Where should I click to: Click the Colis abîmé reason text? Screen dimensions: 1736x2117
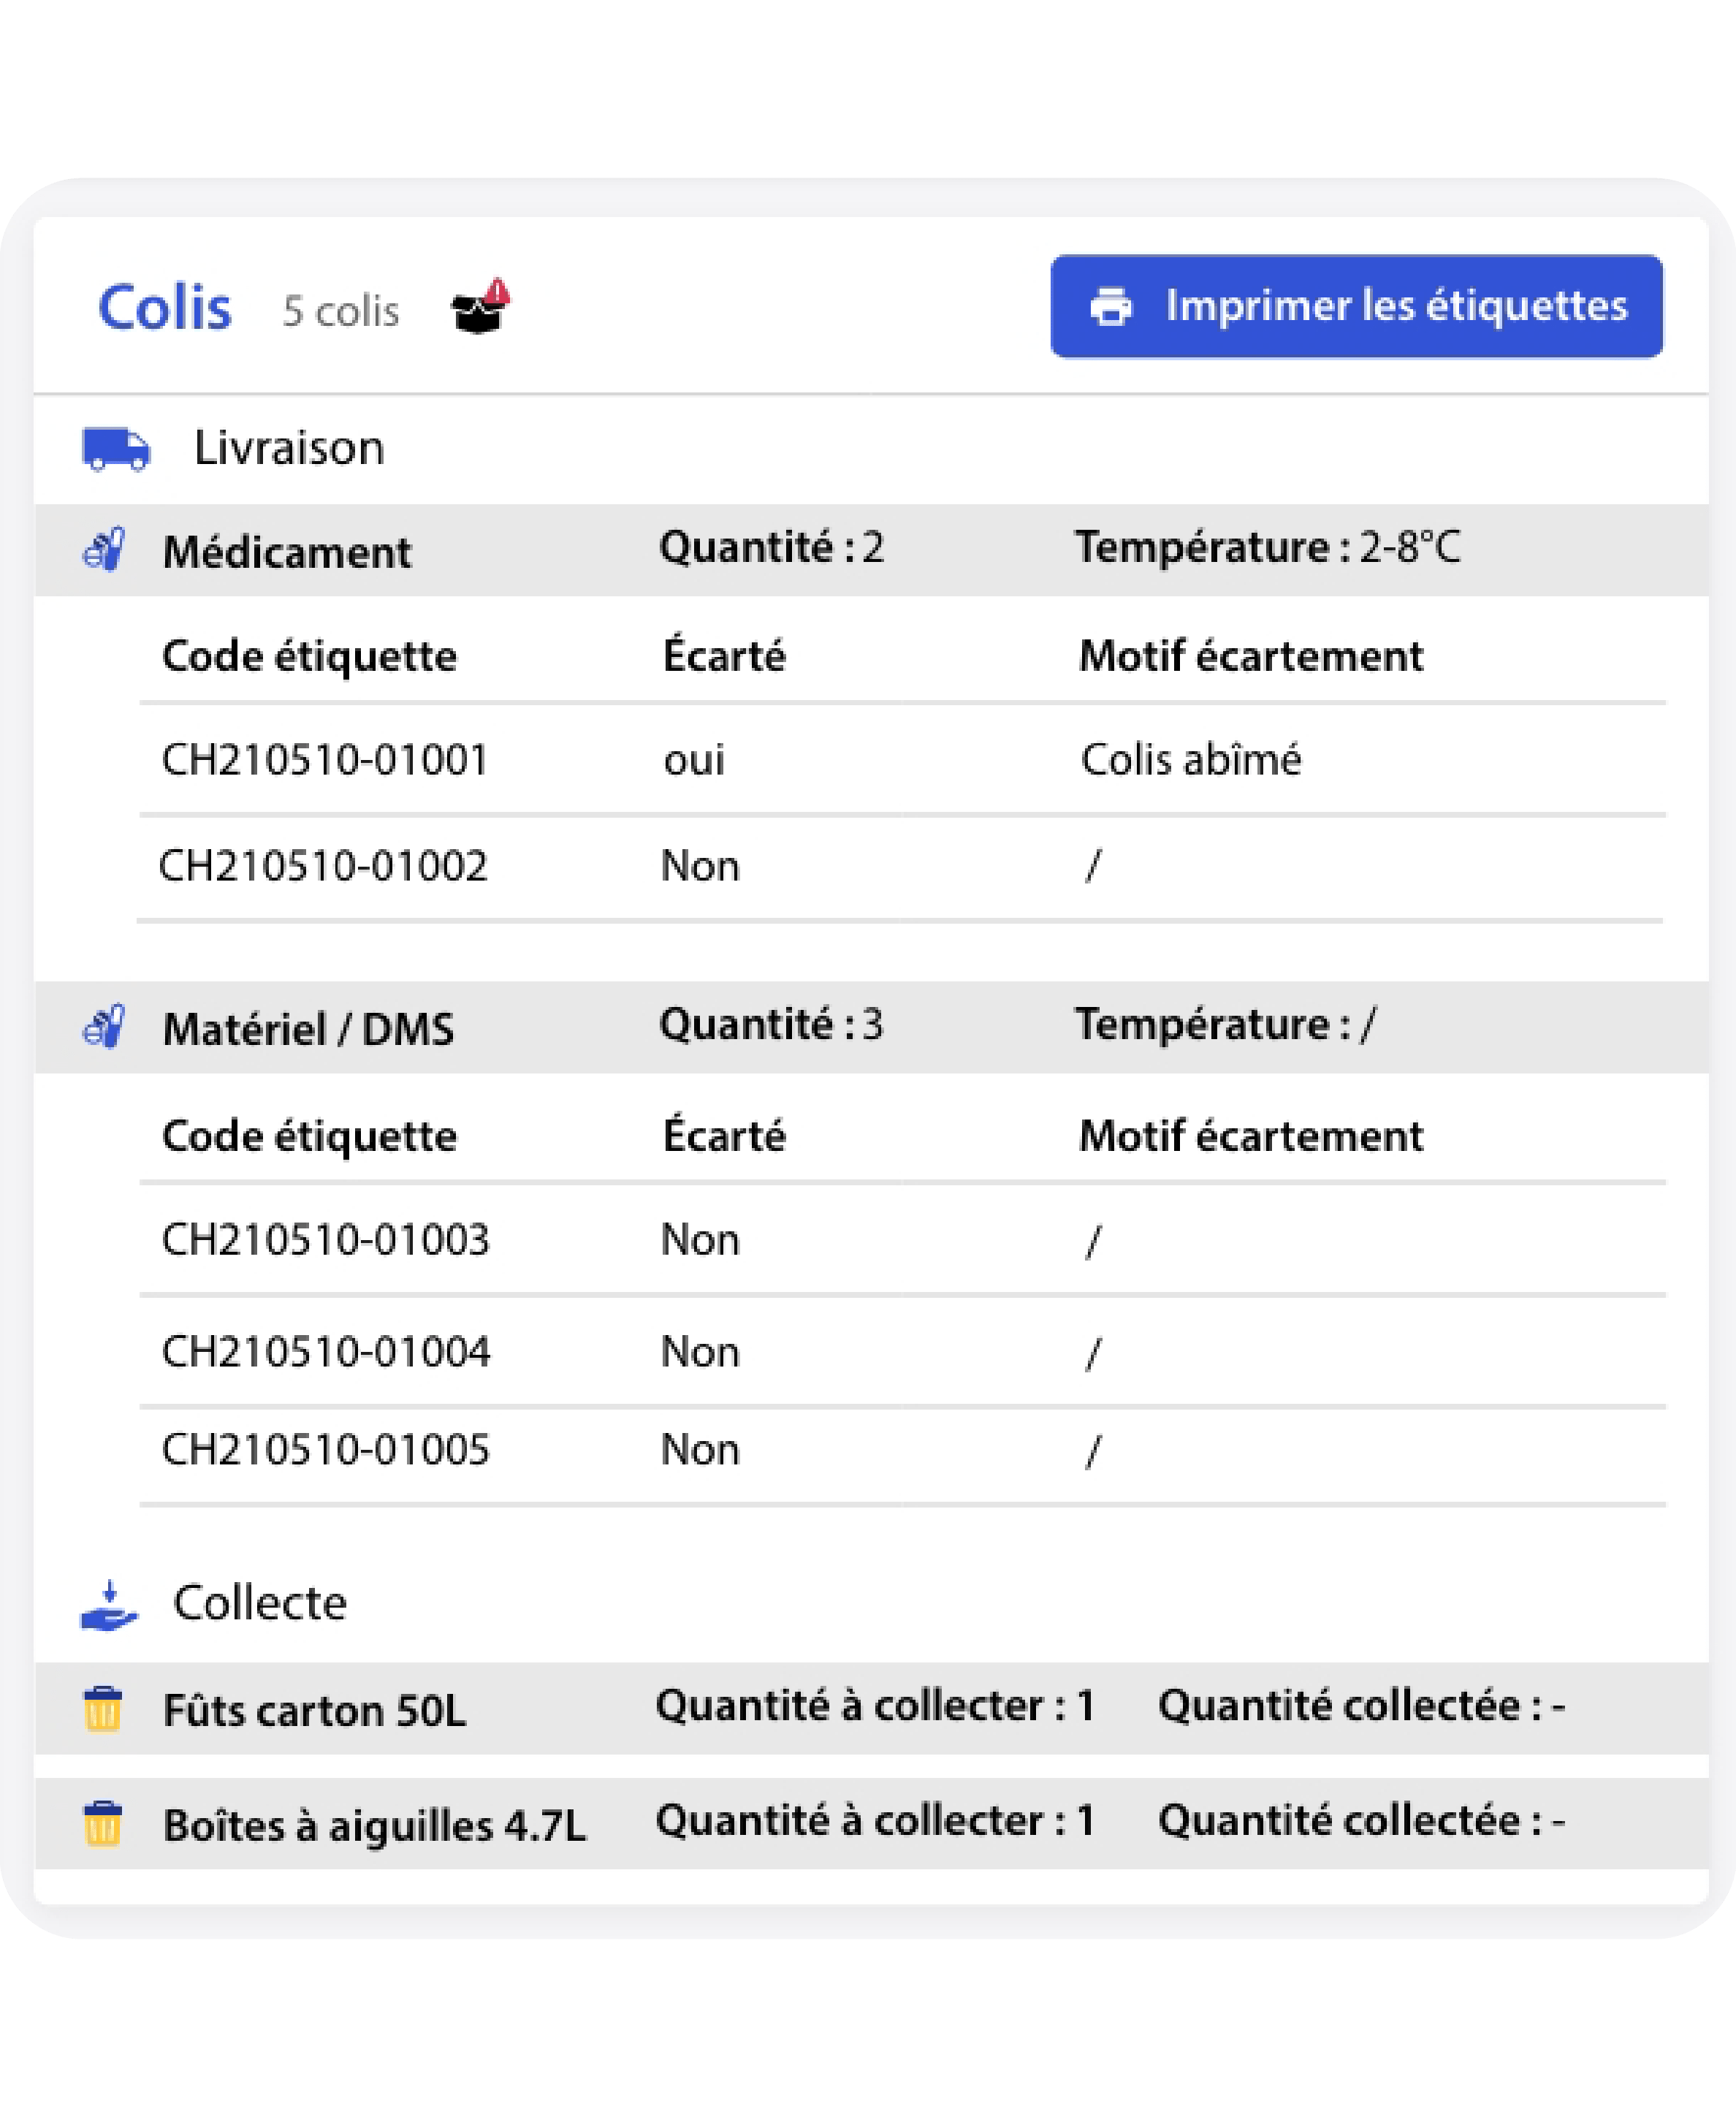pyautogui.click(x=1191, y=760)
